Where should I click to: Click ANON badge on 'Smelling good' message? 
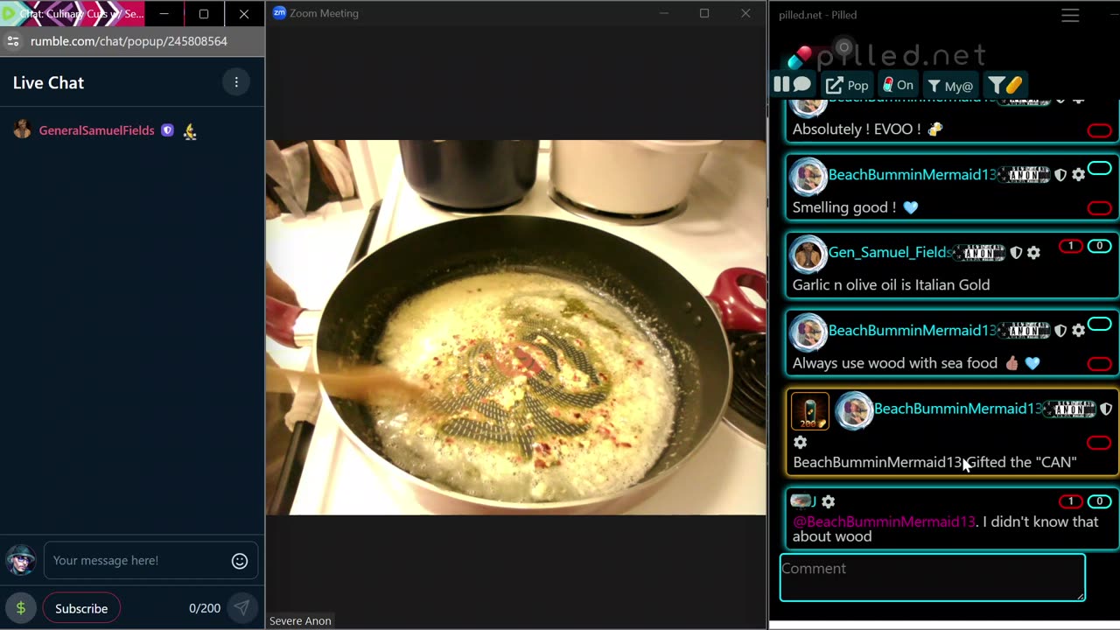pyautogui.click(x=1025, y=175)
